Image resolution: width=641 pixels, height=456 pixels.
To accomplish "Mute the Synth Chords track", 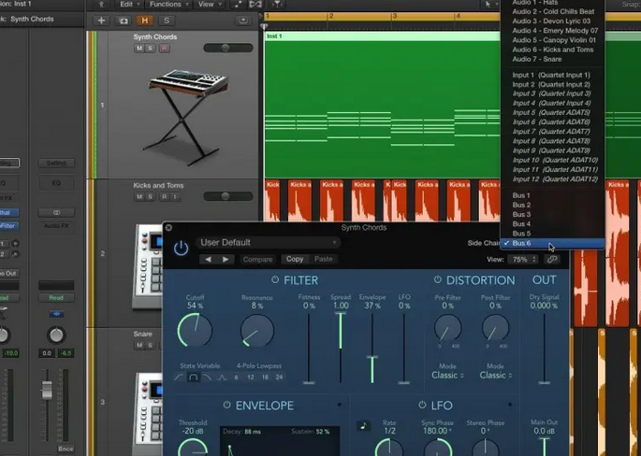I will tap(139, 49).
